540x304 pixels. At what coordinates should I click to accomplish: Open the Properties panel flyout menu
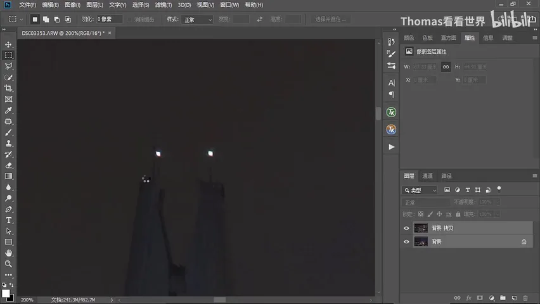[534, 38]
